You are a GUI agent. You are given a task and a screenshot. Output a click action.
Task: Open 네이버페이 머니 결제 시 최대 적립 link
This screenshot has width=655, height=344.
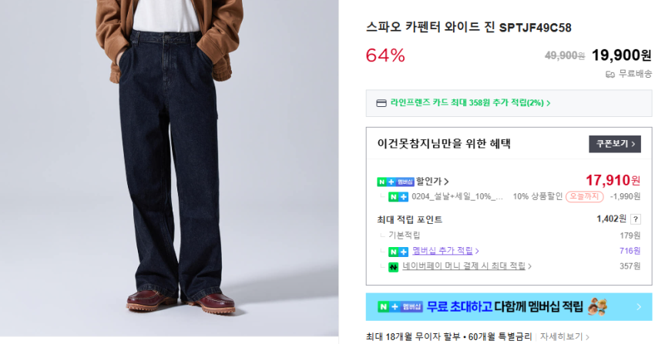click(467, 266)
